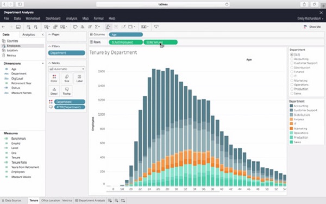
Task: Collapse the Pages shelf
Action: click(x=49, y=34)
